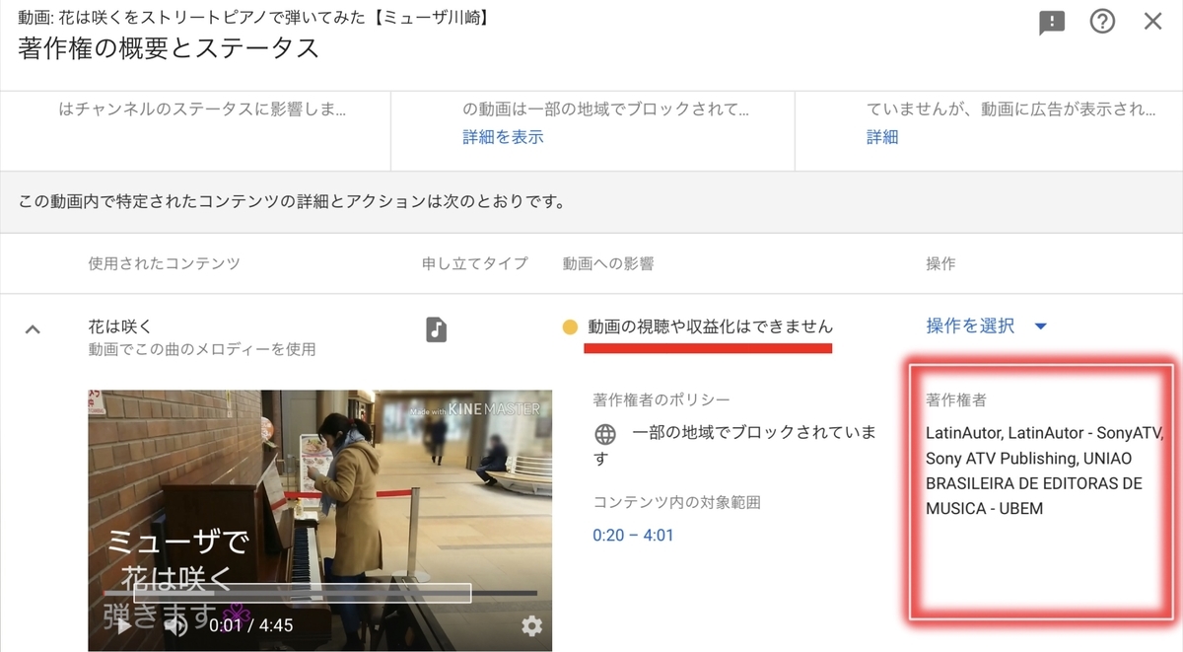
Task: Click the 0:20 – 4:01 timestamp link
Action: click(632, 536)
